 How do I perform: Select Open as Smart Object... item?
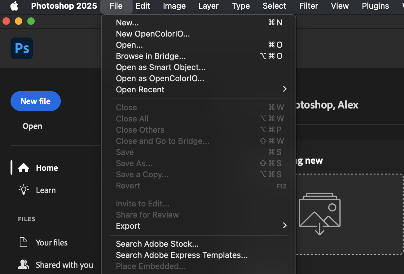[x=199, y=67]
